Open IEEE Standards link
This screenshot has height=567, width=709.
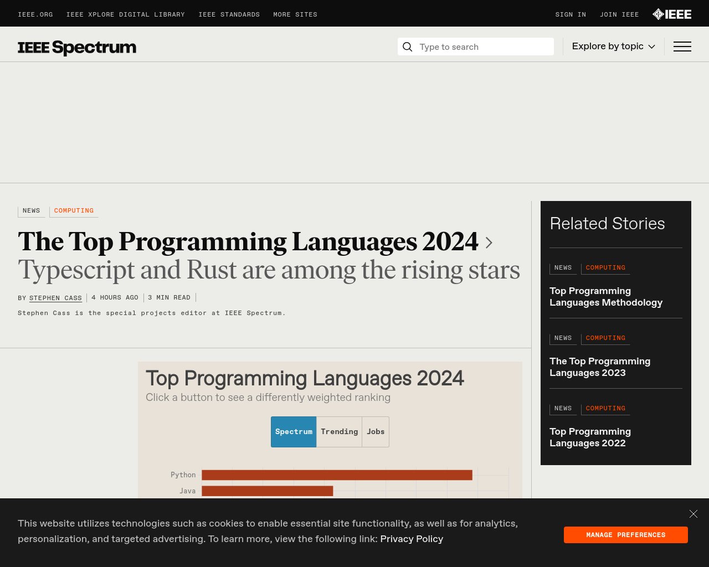(x=229, y=15)
